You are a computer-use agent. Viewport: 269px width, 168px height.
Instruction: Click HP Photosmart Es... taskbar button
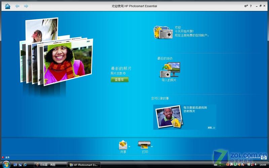(x=84, y=165)
